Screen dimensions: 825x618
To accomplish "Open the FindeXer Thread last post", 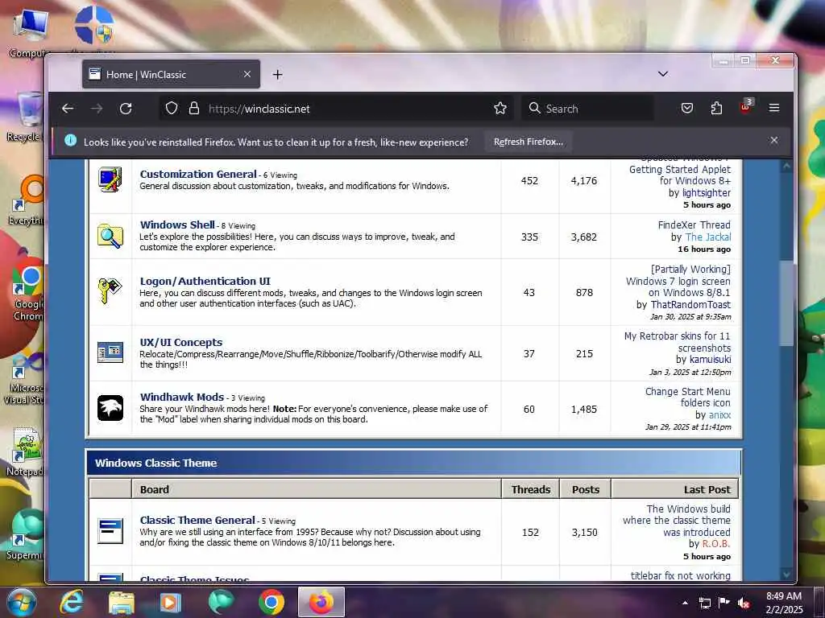I will [694, 225].
